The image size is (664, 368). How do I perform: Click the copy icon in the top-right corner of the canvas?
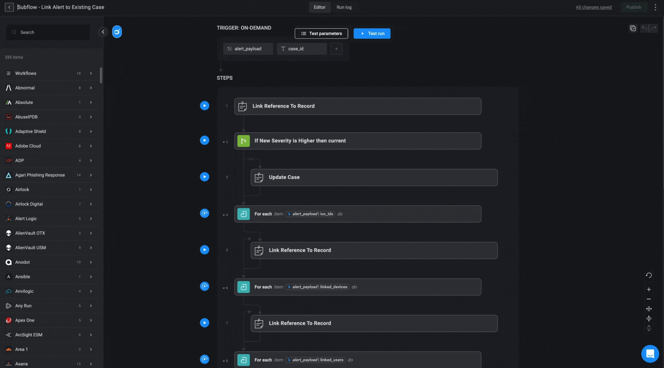point(633,28)
